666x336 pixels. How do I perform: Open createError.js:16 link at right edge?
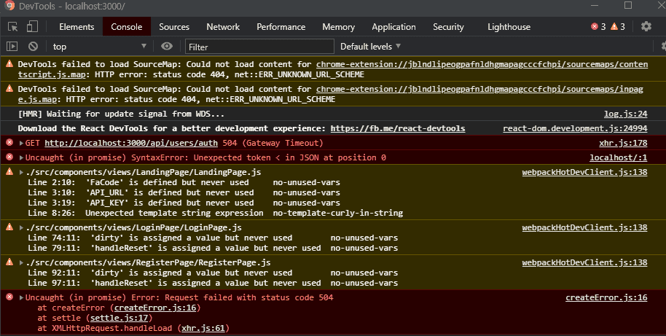[606, 298]
